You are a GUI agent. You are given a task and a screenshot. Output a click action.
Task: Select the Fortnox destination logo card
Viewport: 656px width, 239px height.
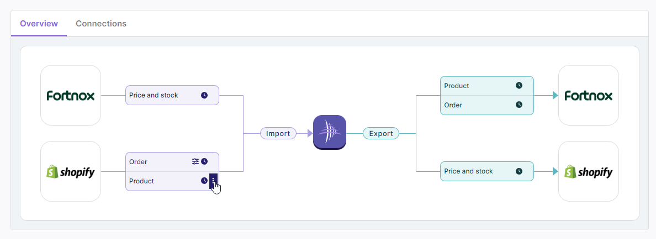pos(589,95)
